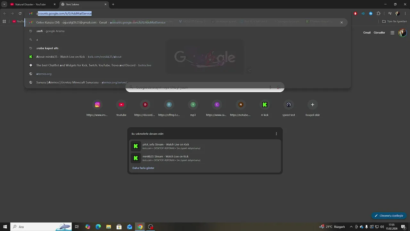The width and height of the screenshot is (410, 231).
Task: Open pilot_sefa Stream Kick entry
Action: tap(205, 146)
